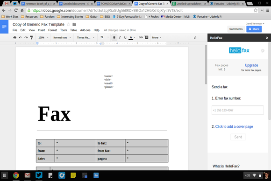The image size is (271, 181).
Task: Open HelloFax settings gear
Action: click(263, 51)
